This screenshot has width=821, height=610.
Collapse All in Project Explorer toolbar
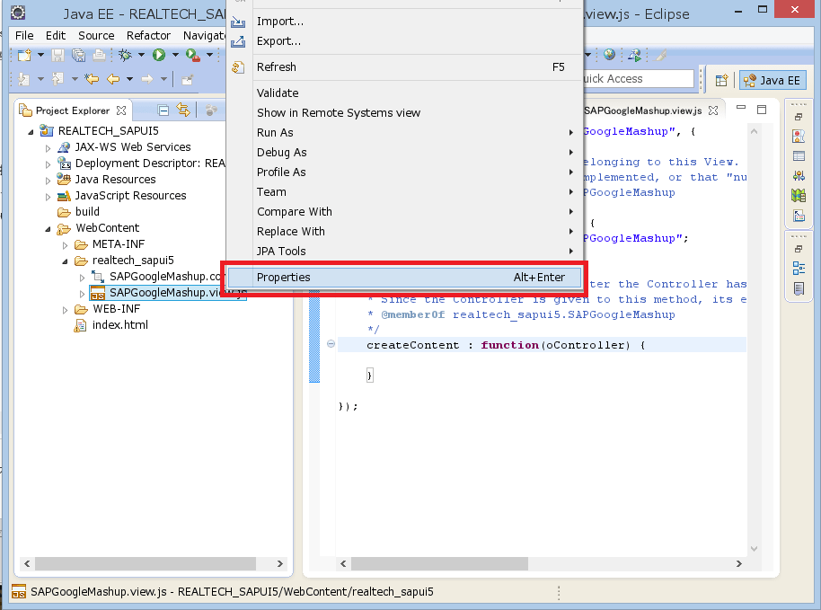(x=163, y=110)
